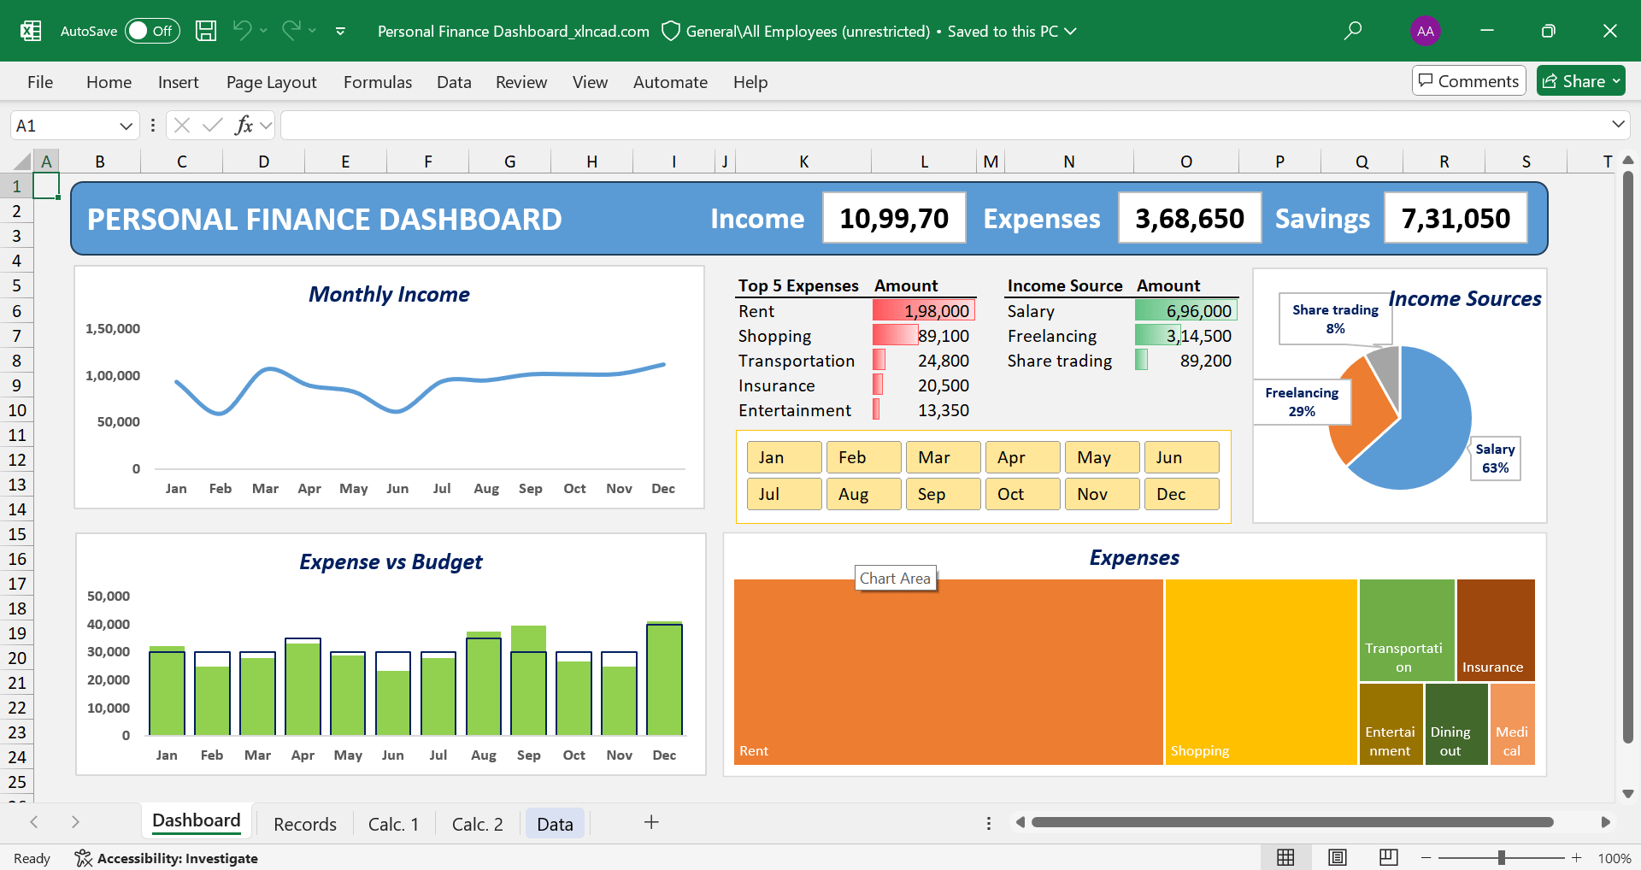Select the Jan month slicer button
The image size is (1641, 870).
click(x=784, y=457)
